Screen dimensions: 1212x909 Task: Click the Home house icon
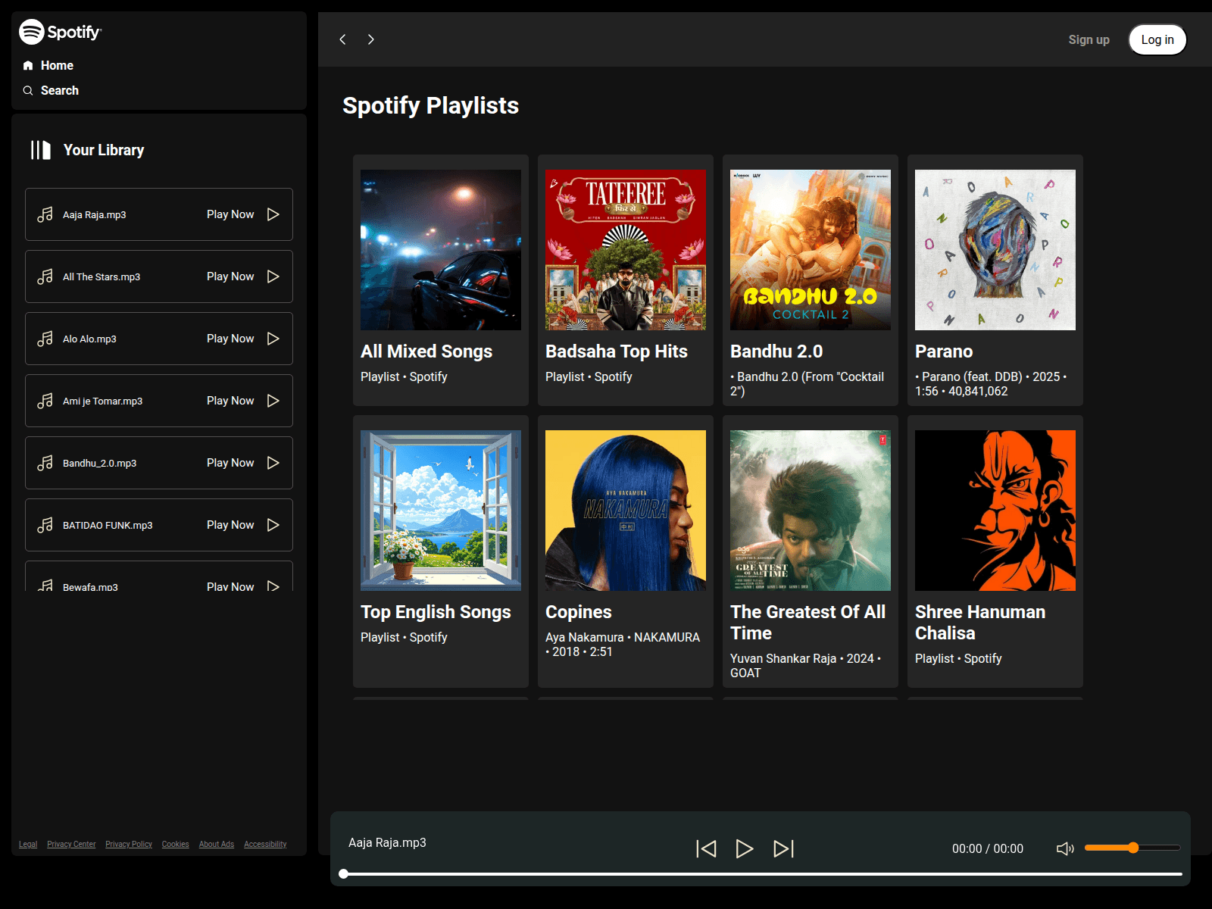(x=28, y=65)
